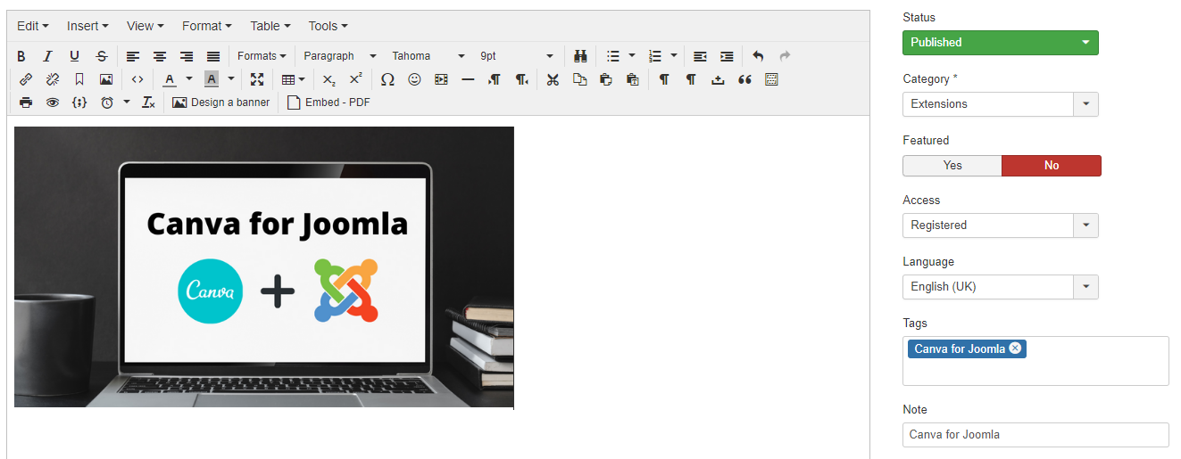Set Featured to Yes
This screenshot has width=1181, height=459.
coord(952,166)
